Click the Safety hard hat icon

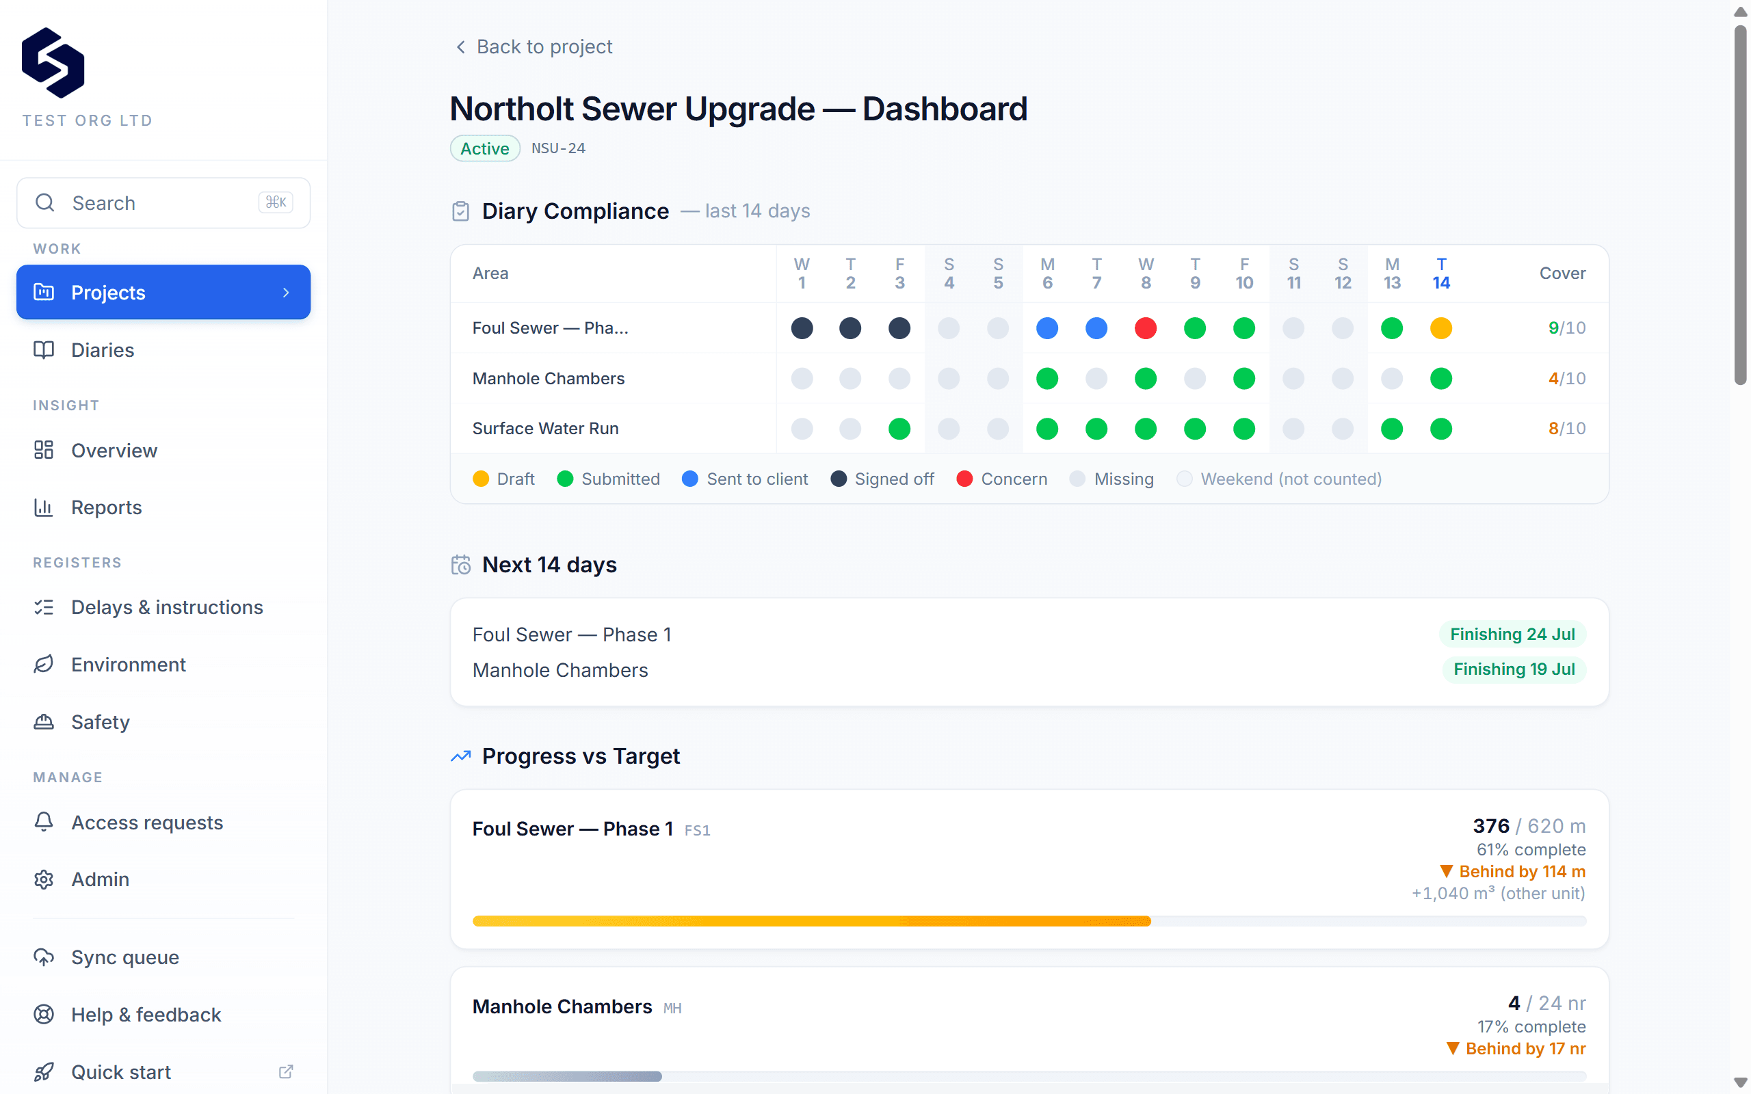click(x=44, y=721)
